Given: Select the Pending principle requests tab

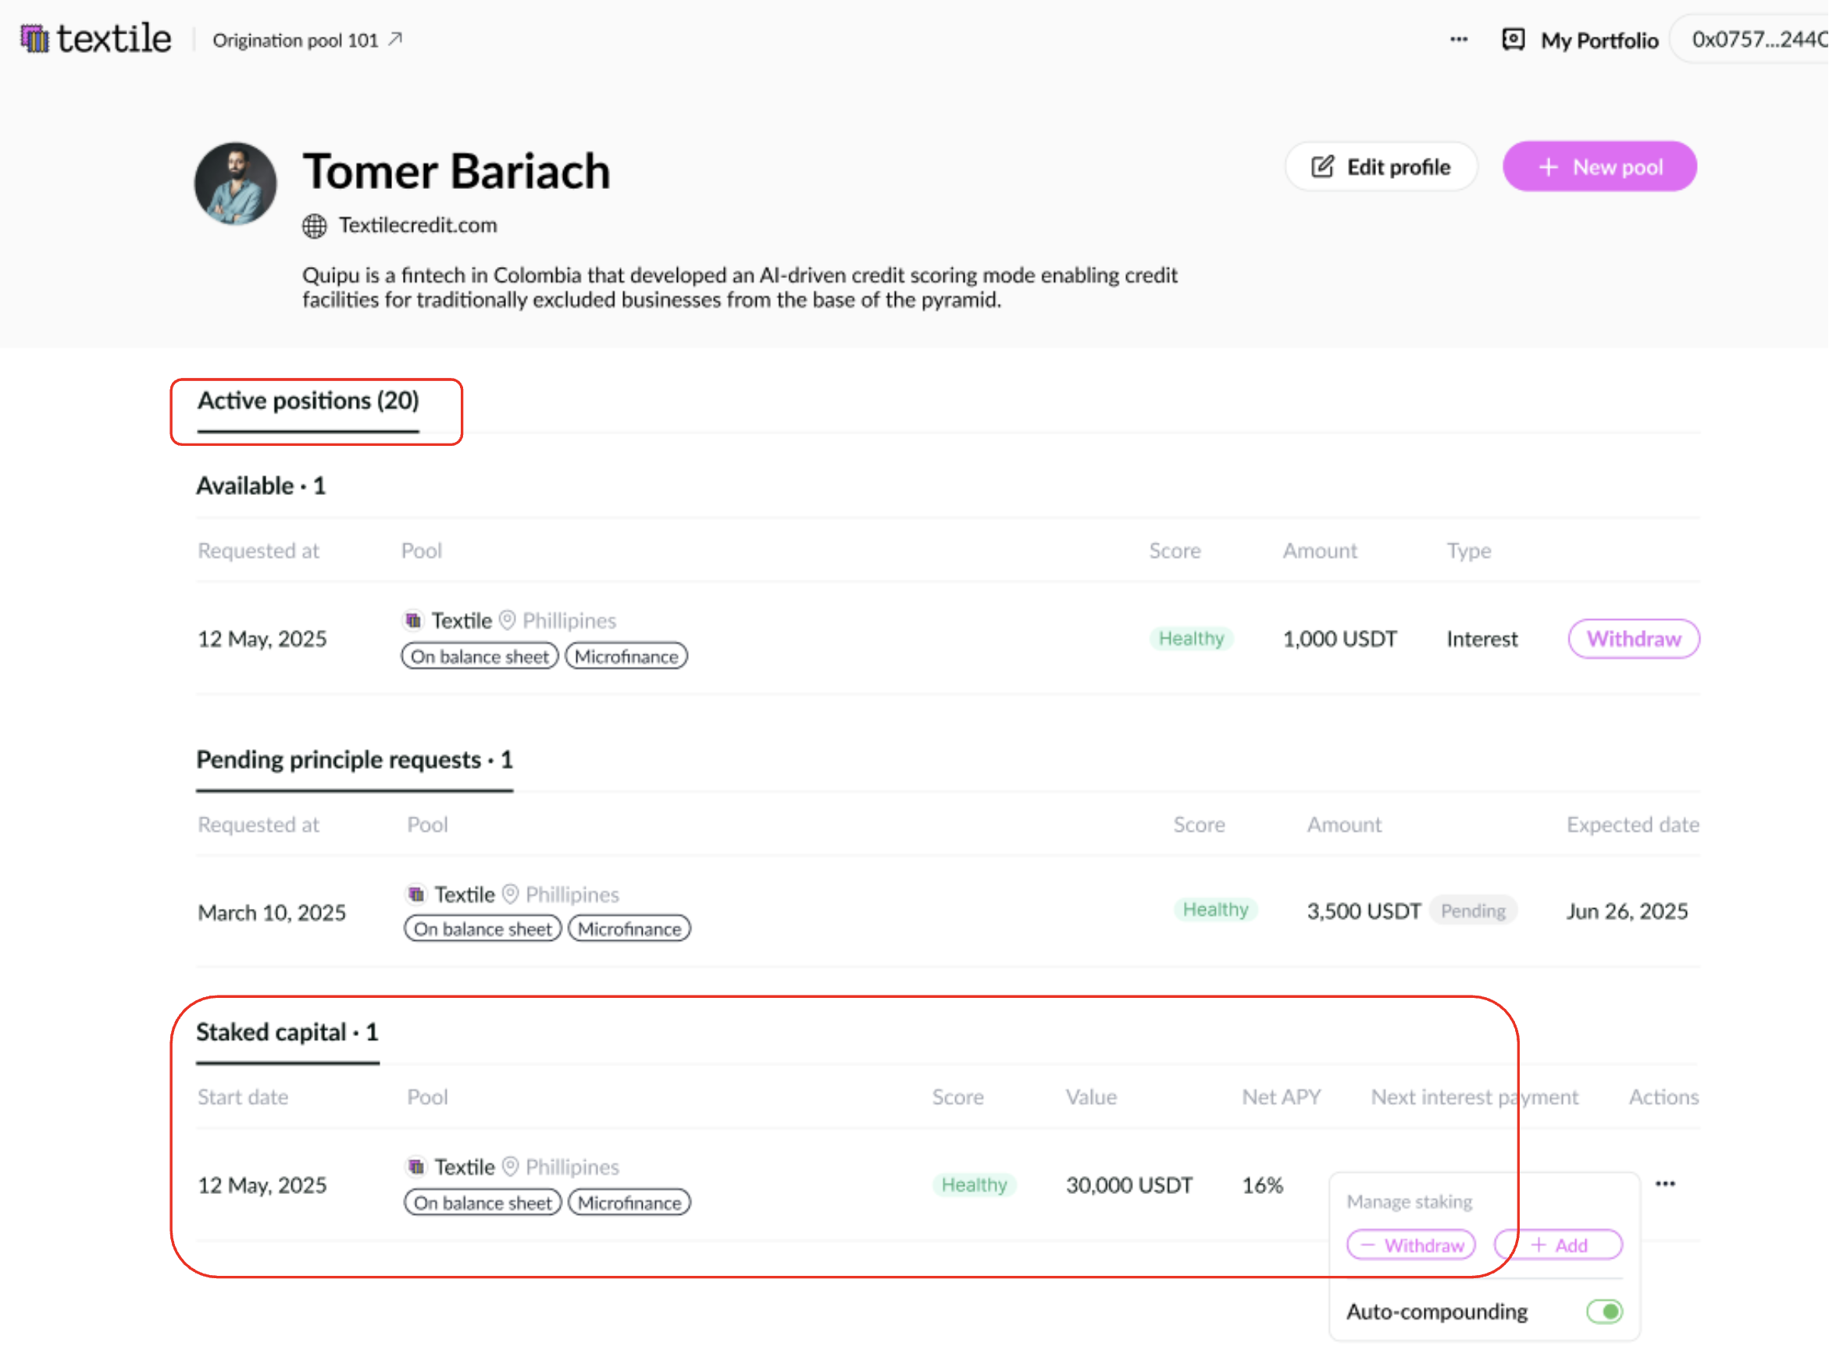Looking at the screenshot, I should point(354,760).
